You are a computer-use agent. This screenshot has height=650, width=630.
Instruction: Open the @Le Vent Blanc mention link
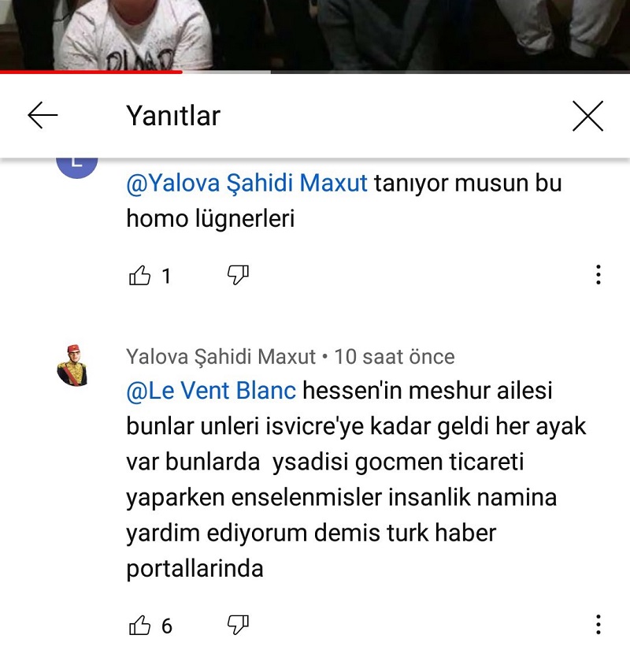211,391
